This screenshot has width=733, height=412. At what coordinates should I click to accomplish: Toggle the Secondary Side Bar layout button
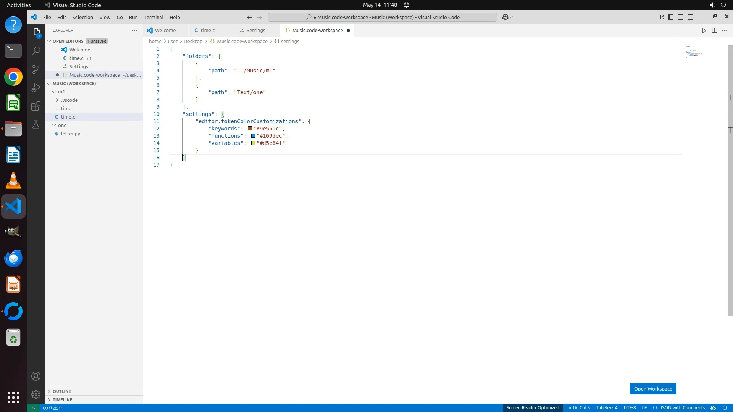pos(691,17)
